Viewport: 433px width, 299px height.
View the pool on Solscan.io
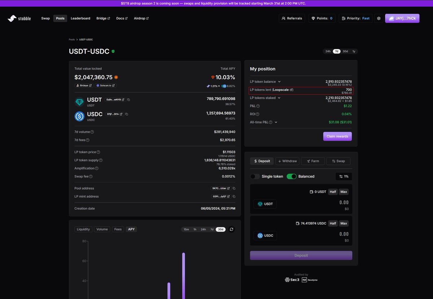pos(106,86)
